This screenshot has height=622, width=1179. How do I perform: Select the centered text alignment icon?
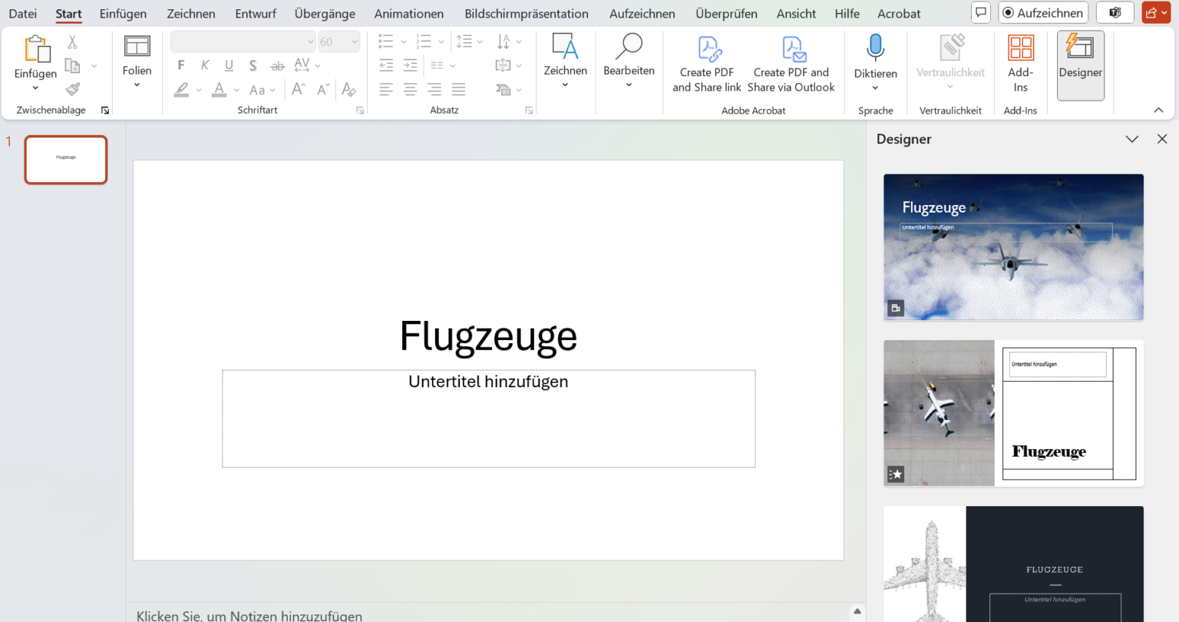tap(410, 90)
